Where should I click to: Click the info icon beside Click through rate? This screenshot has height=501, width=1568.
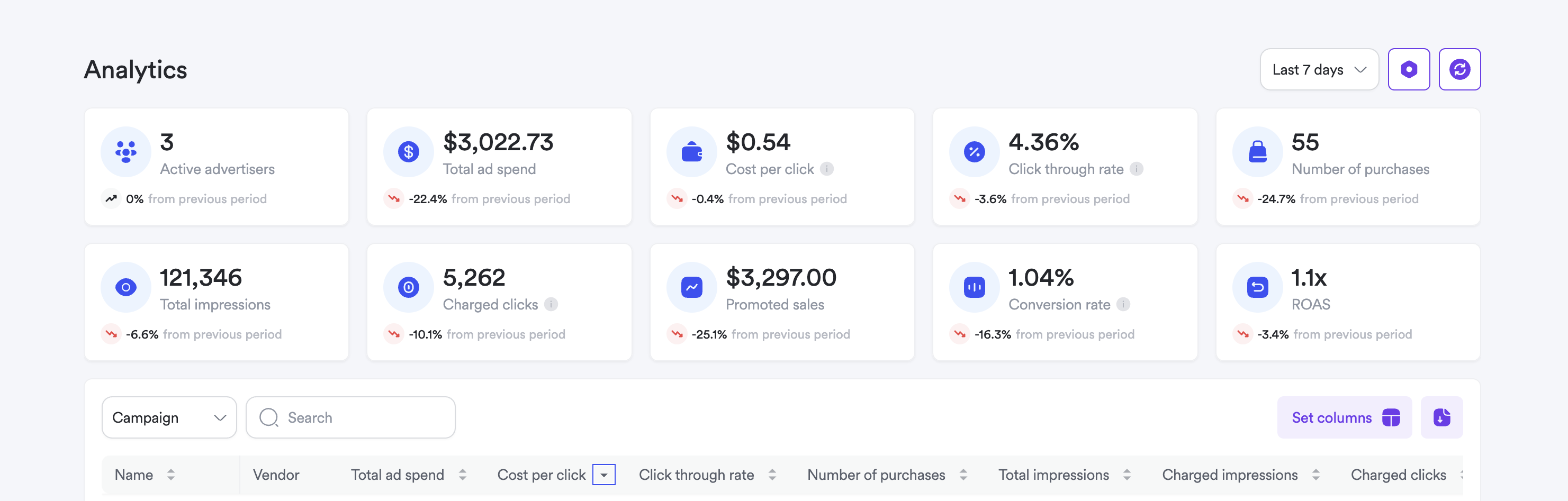(x=1136, y=169)
